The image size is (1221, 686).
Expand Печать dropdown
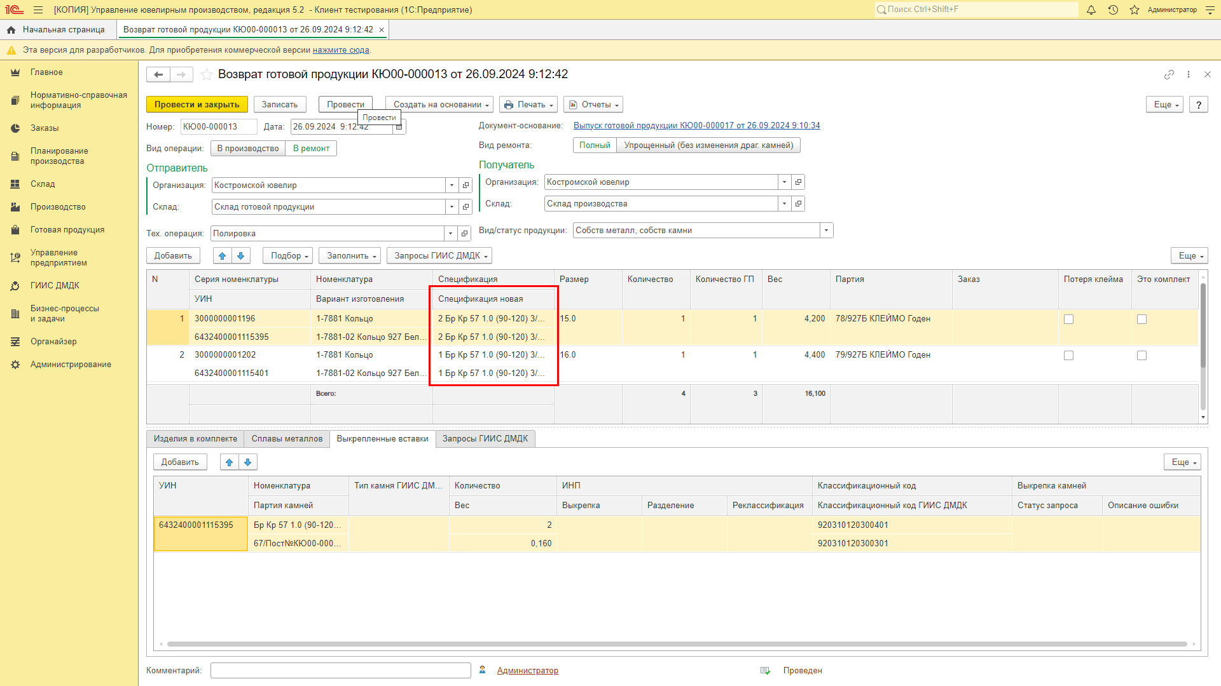coord(528,105)
